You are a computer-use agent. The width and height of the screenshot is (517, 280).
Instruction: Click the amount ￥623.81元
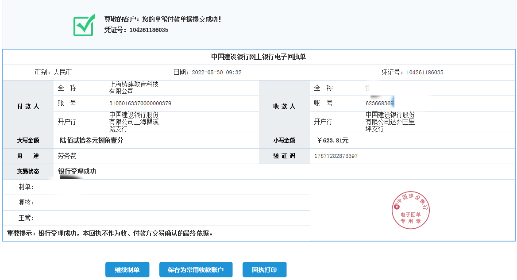333,141
